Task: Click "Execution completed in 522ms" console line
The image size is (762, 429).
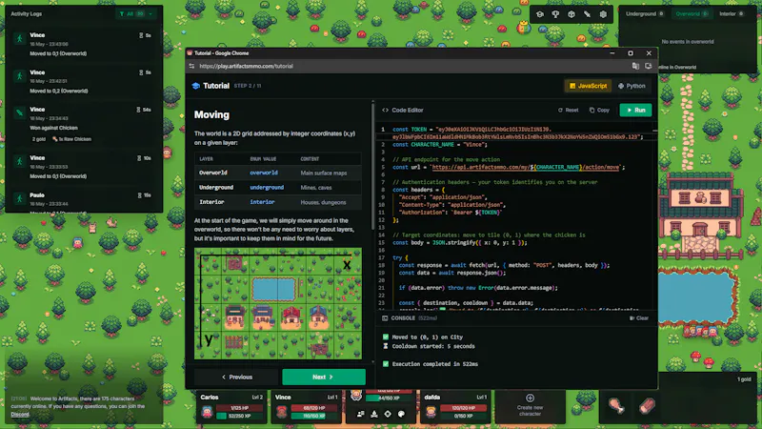Action: (x=434, y=364)
